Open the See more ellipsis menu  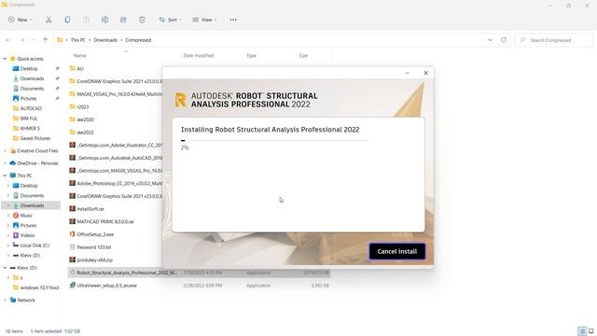click(233, 20)
